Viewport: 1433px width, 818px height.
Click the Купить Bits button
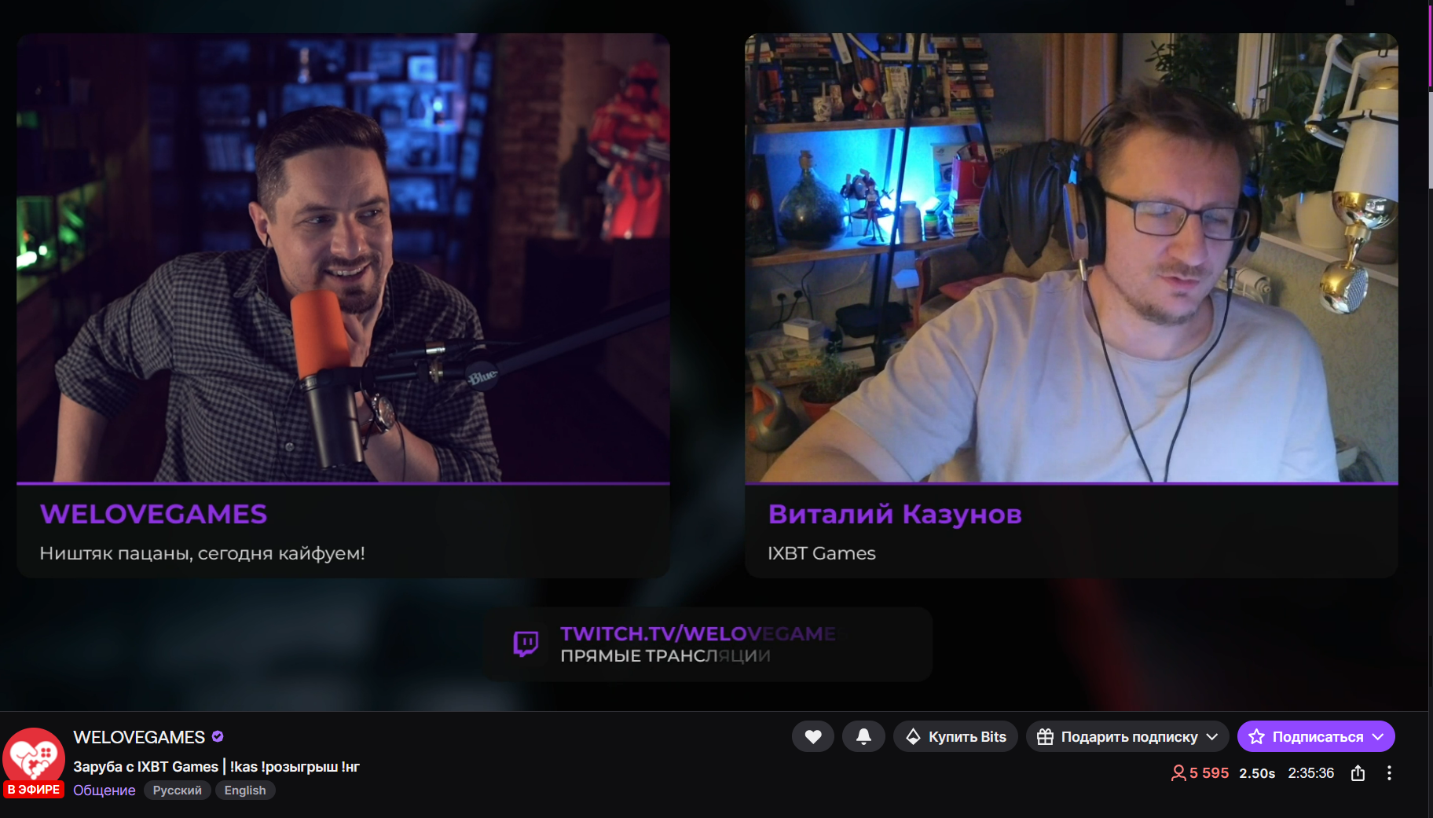[x=955, y=736]
